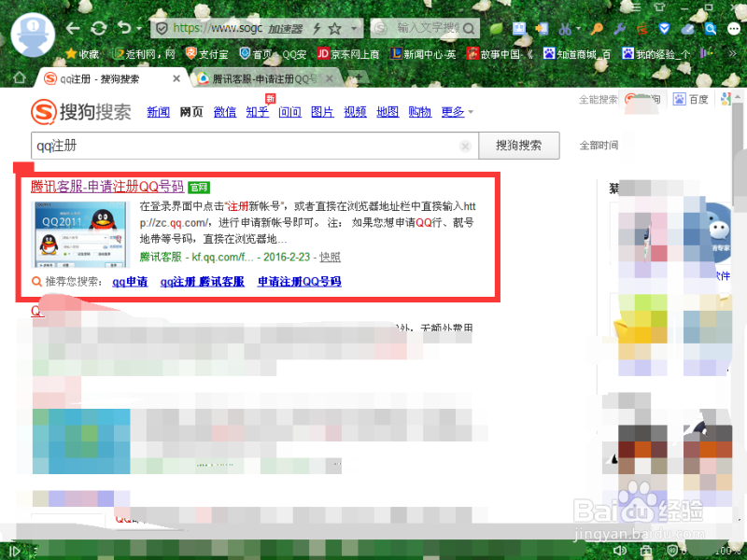The image size is (747, 560).
Task: Click the sidebar toggle icon bottom-left
Action: point(14,552)
